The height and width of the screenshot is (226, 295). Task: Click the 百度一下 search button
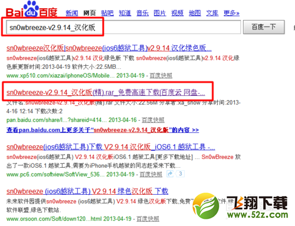(264, 27)
